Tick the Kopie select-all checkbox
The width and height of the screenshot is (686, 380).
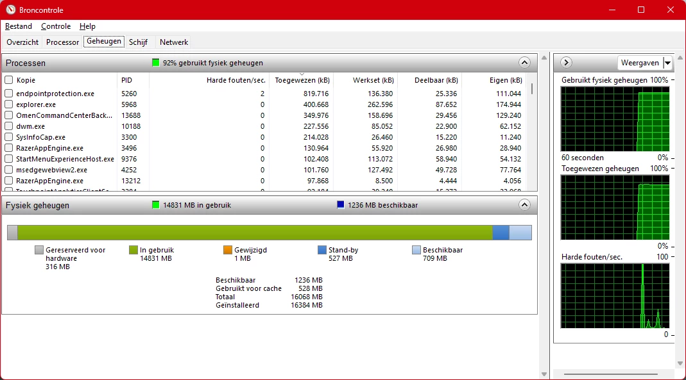point(9,80)
